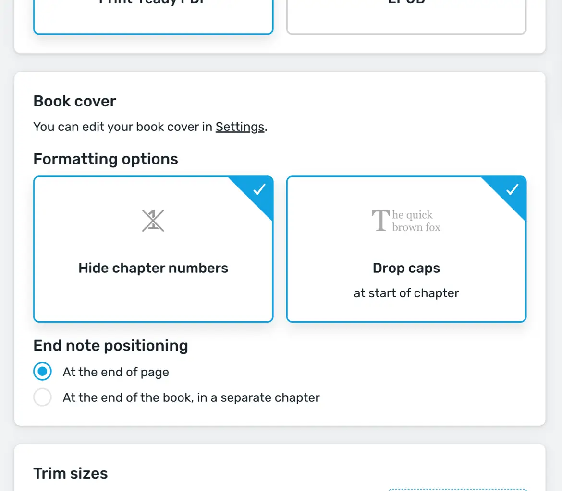This screenshot has height=491, width=562.
Task: Click the blue checkmark on Drop caps card
Action: point(513,189)
